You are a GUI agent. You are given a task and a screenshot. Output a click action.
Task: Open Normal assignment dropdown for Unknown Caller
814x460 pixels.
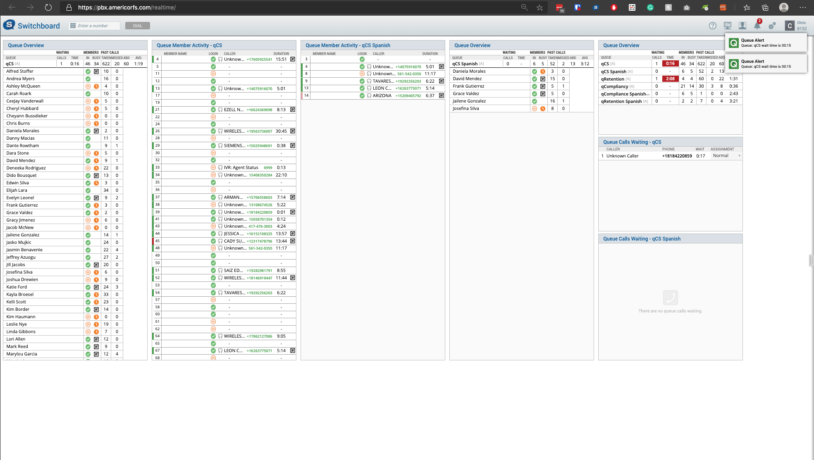click(726, 156)
